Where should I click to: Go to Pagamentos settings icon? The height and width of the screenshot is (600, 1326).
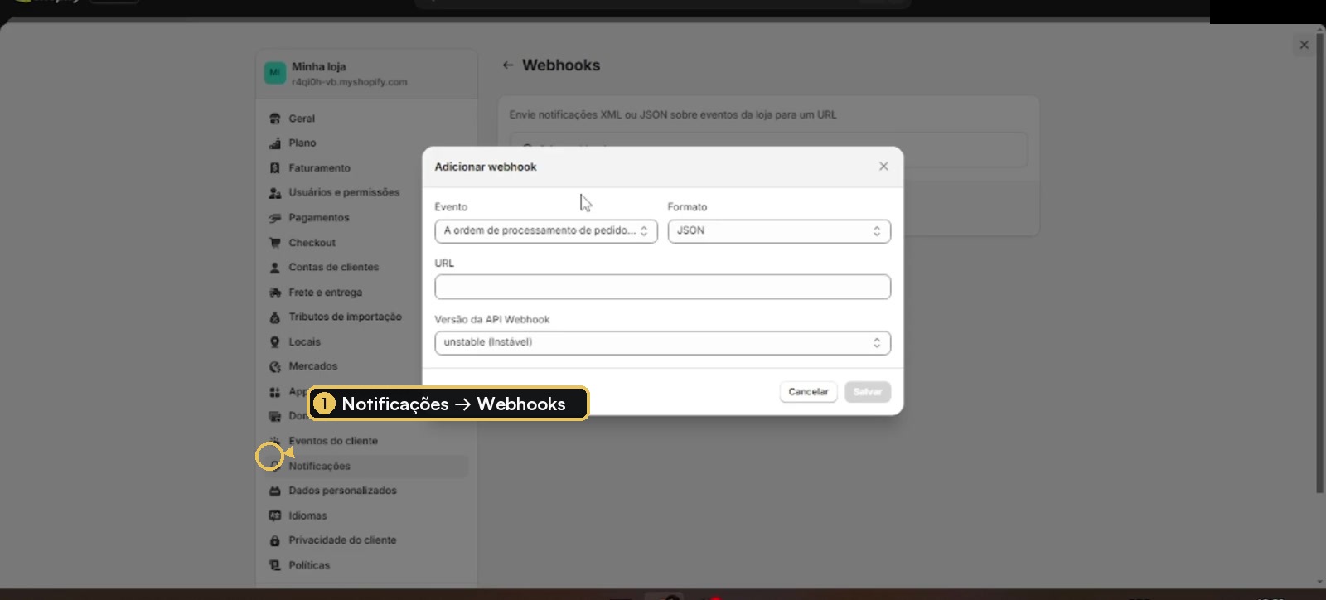275,218
